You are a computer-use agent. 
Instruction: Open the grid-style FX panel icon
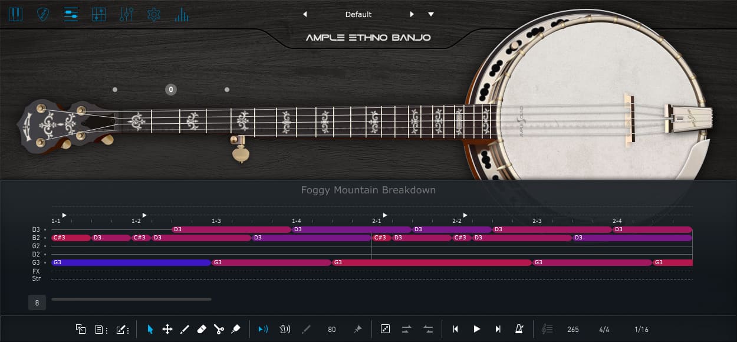98,14
